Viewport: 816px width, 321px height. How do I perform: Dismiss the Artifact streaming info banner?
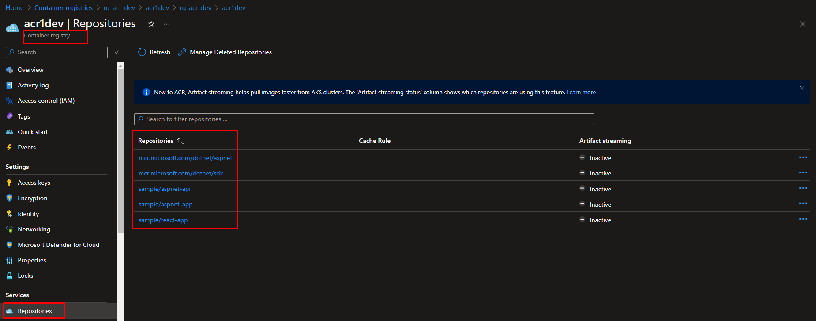(802, 89)
